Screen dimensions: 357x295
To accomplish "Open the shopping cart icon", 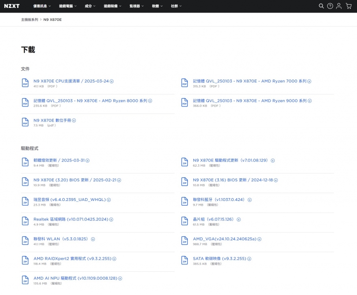I will (348, 6).
